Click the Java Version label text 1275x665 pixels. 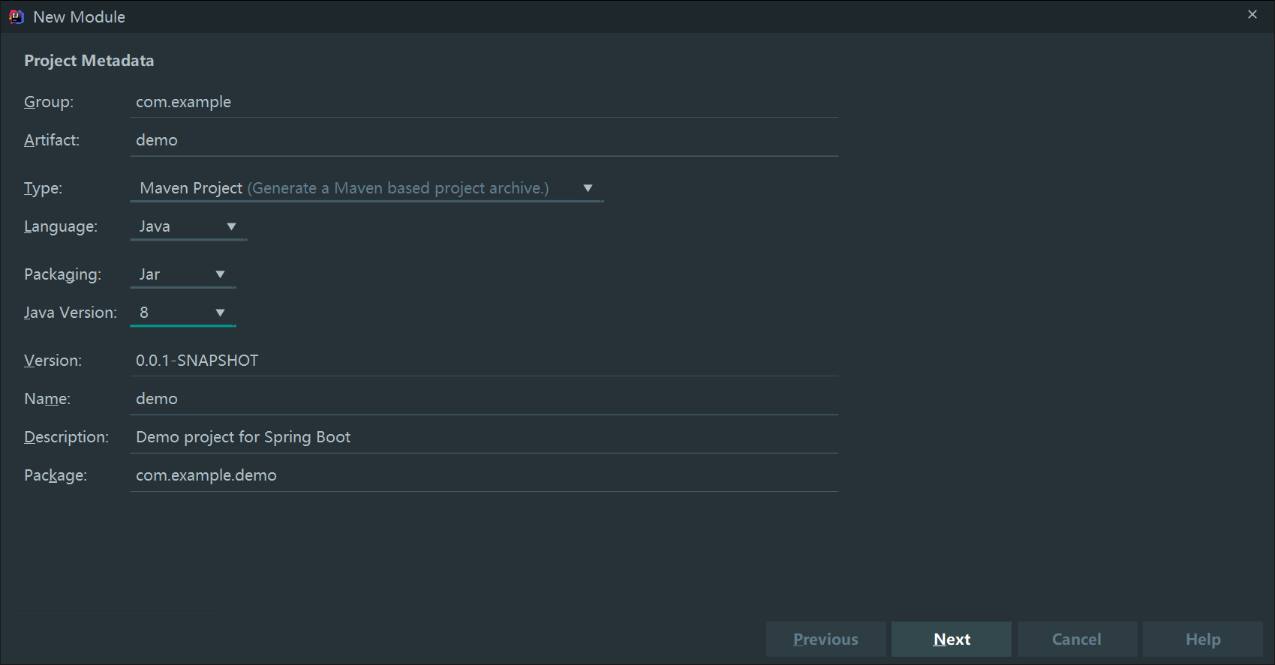[71, 313]
